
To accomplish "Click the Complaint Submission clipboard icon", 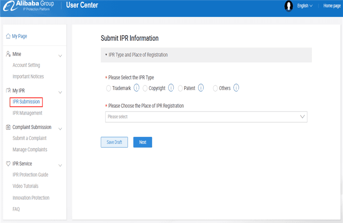I will tap(8, 127).
